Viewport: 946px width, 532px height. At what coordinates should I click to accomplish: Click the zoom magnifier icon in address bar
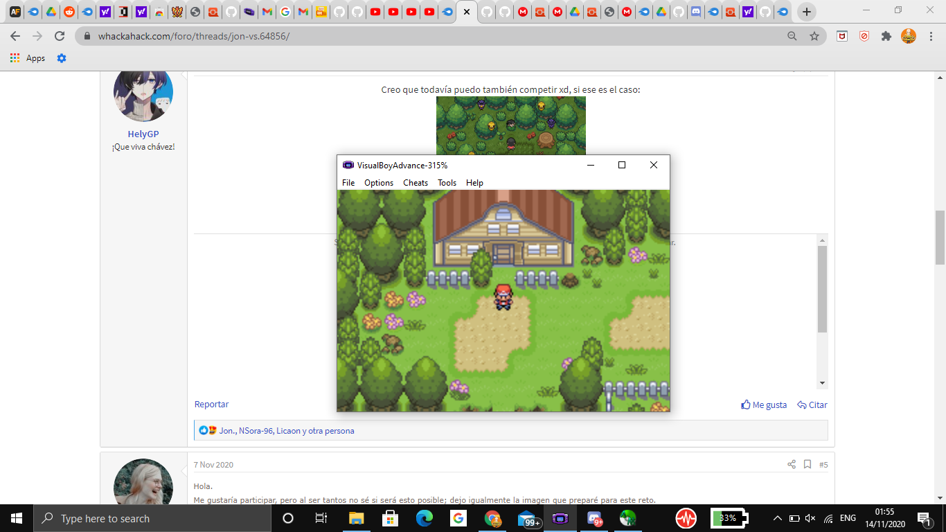click(792, 36)
